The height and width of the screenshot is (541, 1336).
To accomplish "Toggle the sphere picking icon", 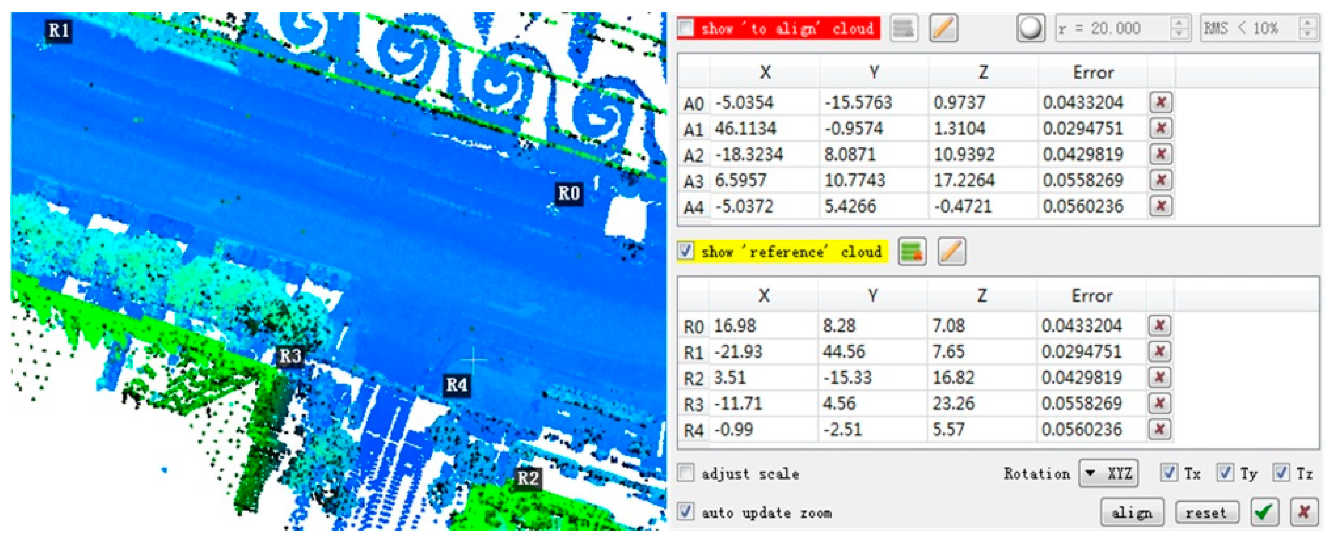I will (x=1031, y=28).
